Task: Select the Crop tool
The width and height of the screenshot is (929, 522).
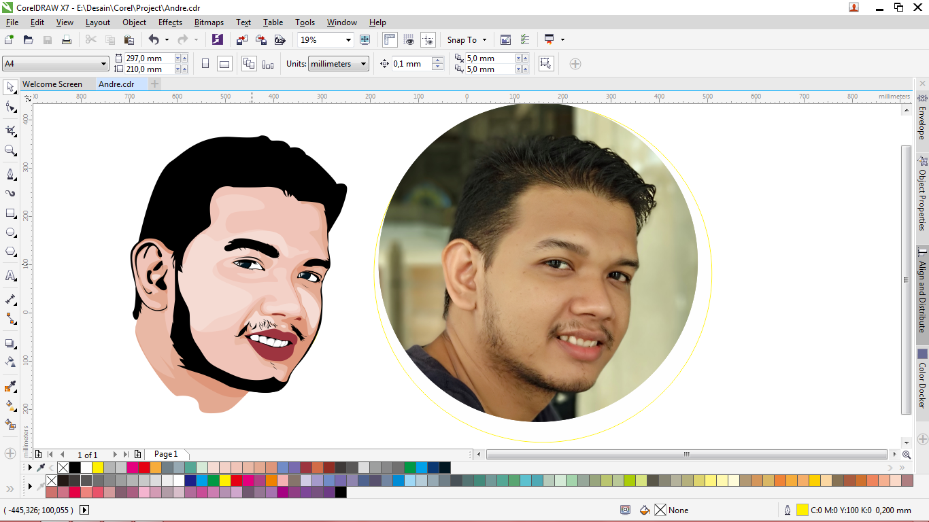Action: [10, 130]
